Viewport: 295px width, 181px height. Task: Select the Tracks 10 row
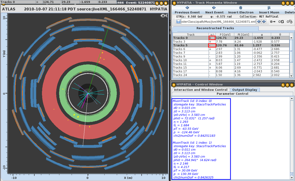(x=191, y=60)
